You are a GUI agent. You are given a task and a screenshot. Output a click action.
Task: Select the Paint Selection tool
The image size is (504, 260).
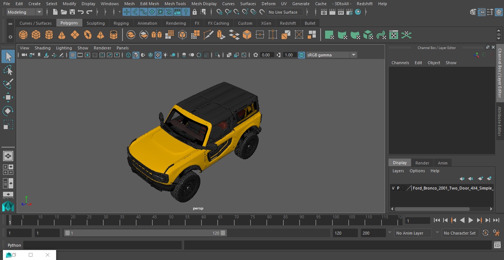(x=8, y=84)
